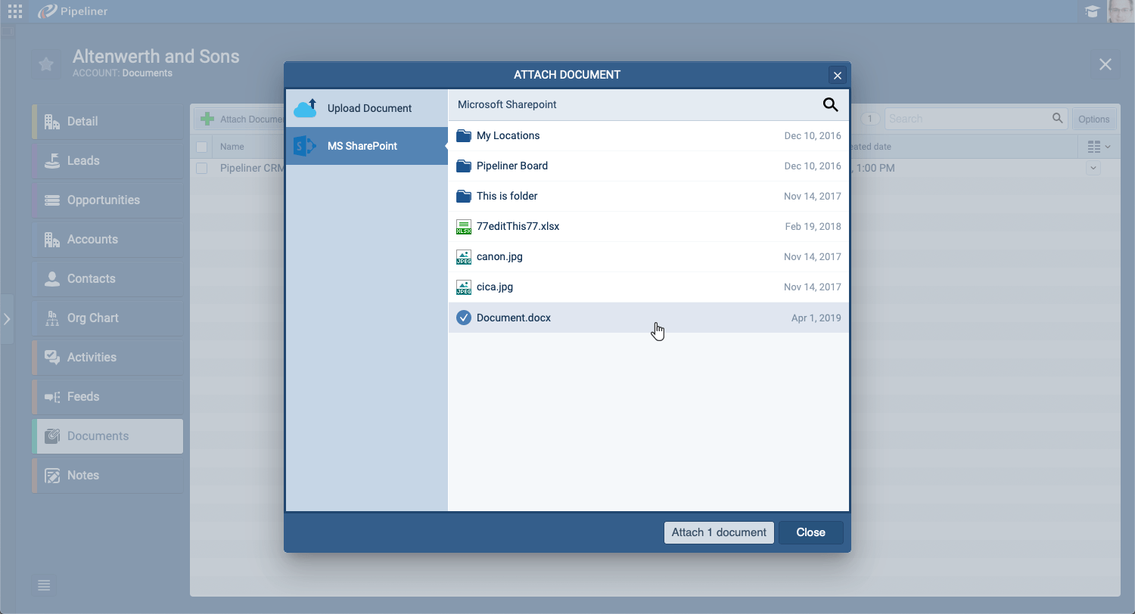Expand the column view options dropdown

[x=1098, y=147]
